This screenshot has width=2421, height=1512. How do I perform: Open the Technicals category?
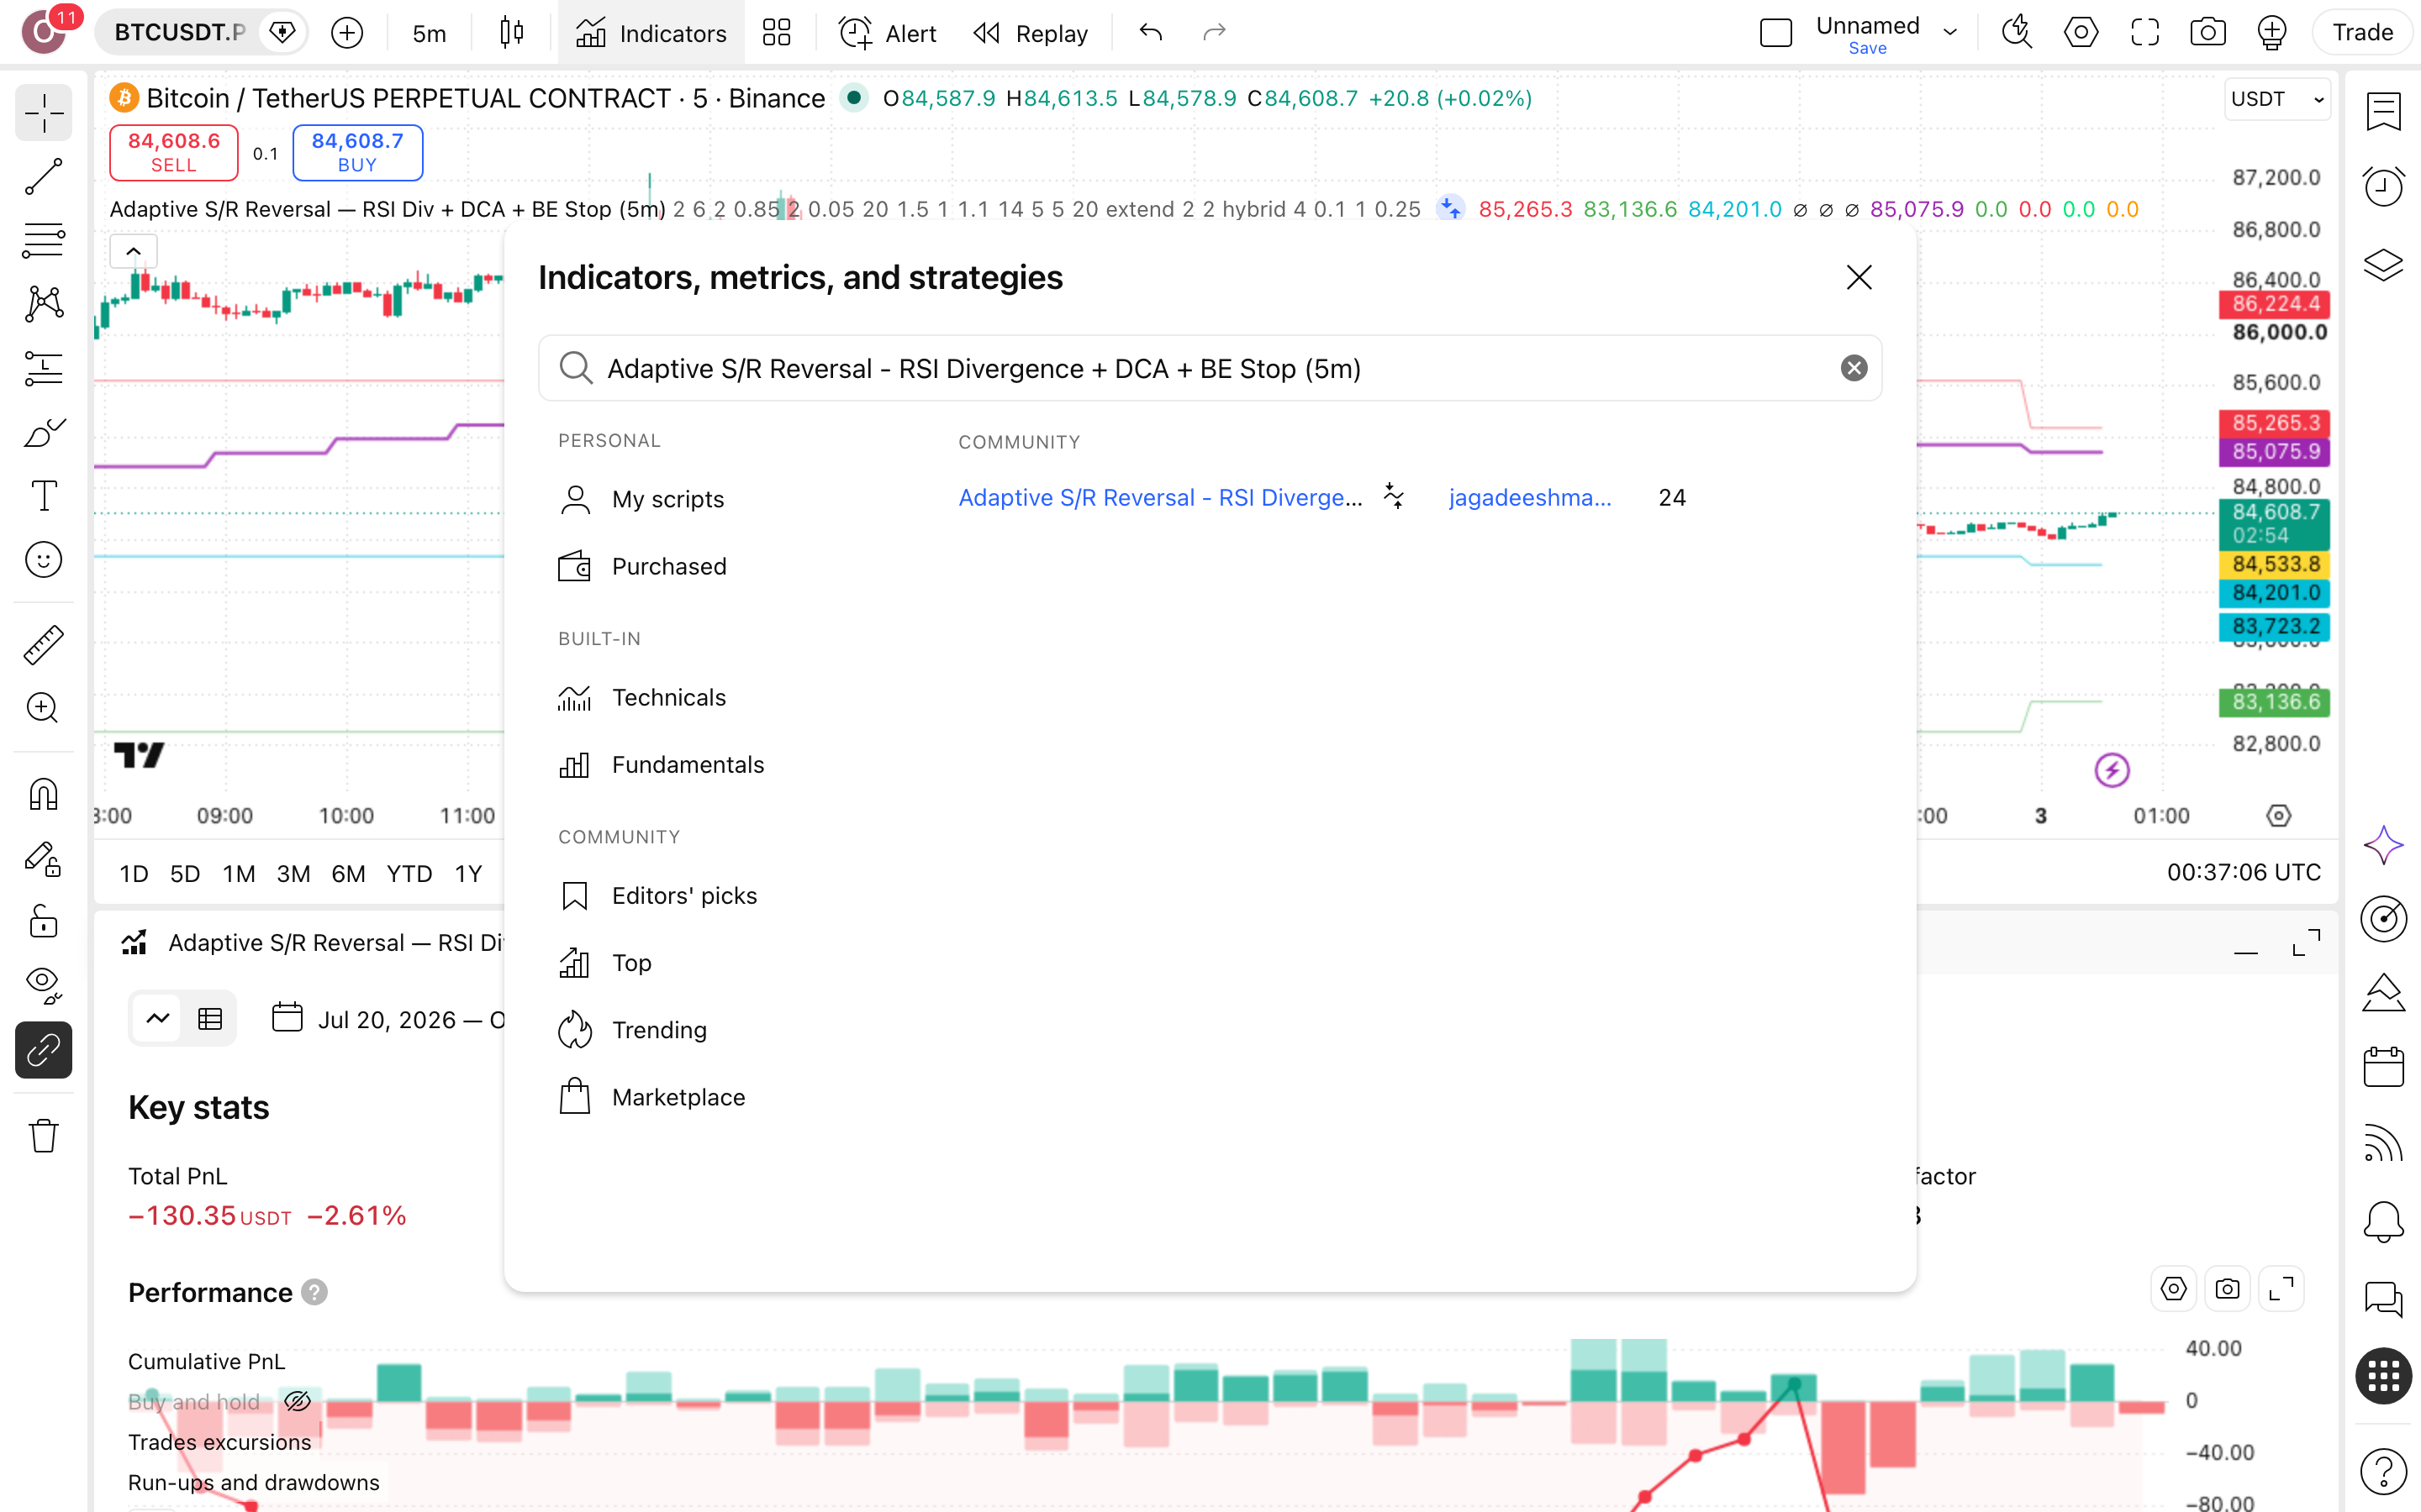pyautogui.click(x=642, y=697)
